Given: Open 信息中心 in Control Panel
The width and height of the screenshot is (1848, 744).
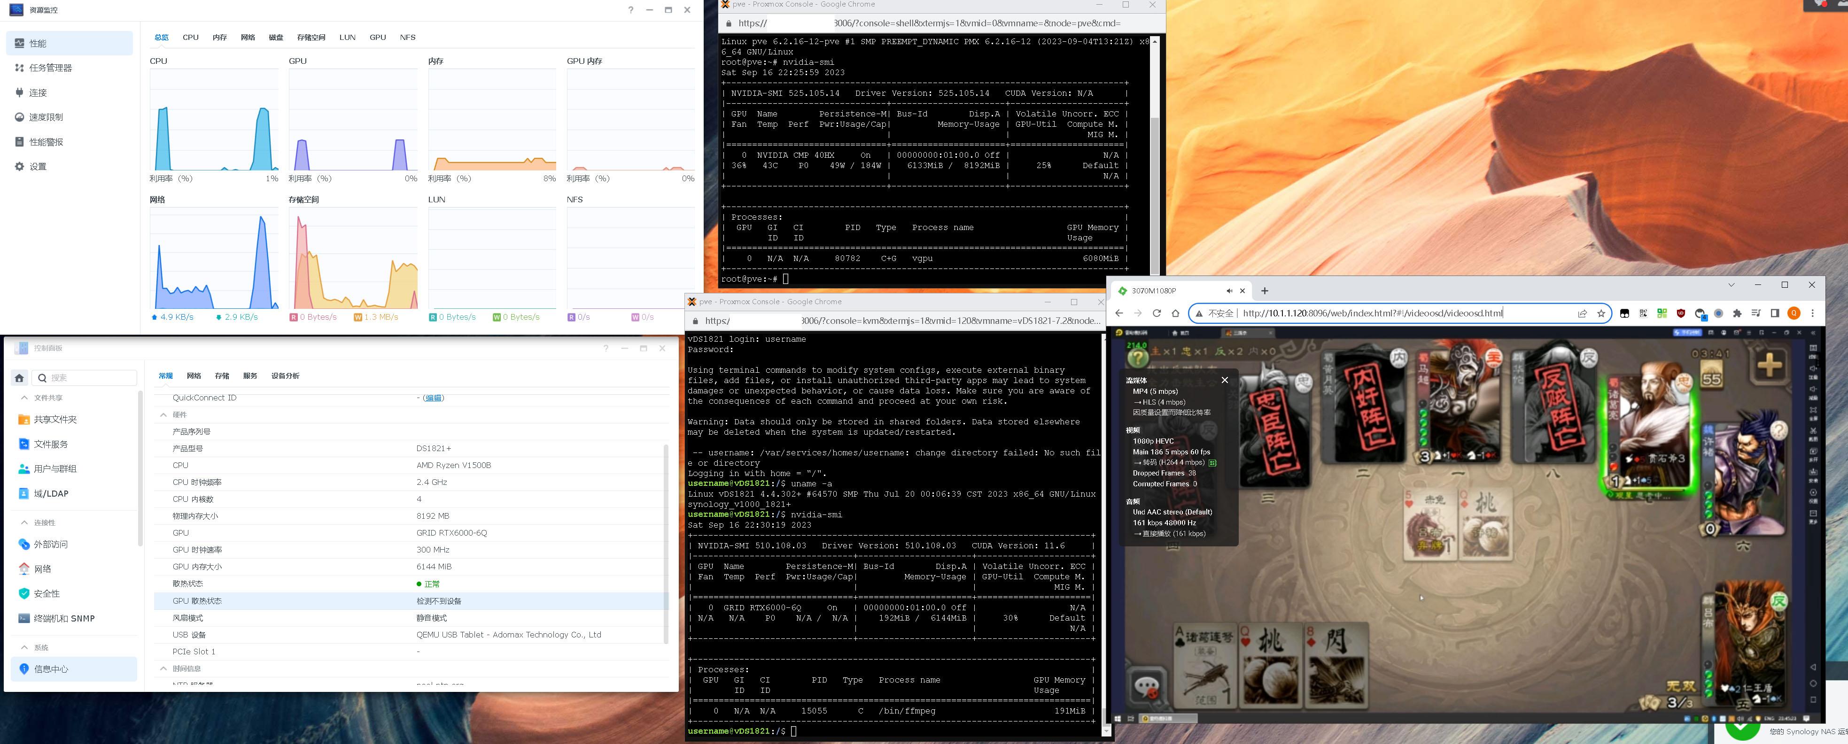Looking at the screenshot, I should (x=75, y=669).
